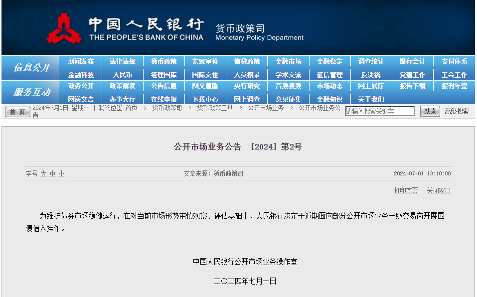Click the date line 二〇二四年七月一日
The width and height of the screenshot is (477, 297).
click(x=245, y=281)
